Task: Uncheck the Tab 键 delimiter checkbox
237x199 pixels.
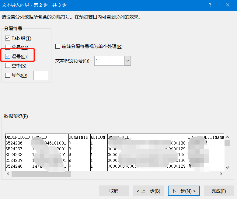Action: [x=8, y=38]
